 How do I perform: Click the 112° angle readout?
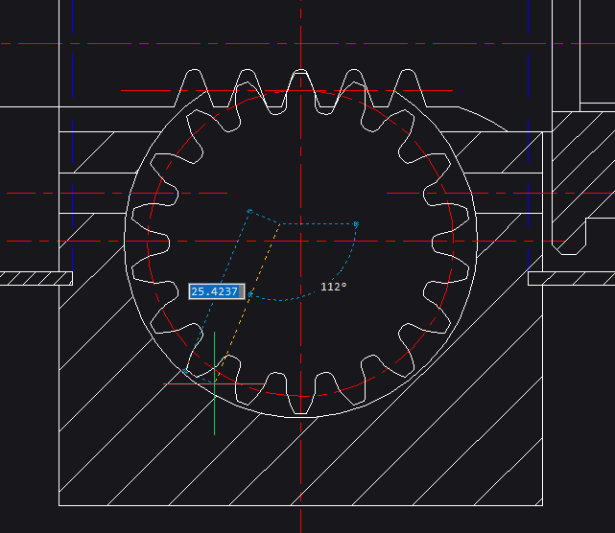(334, 287)
